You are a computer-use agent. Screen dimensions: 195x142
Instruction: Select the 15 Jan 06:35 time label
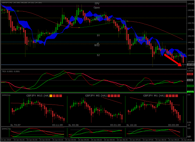click(122, 140)
